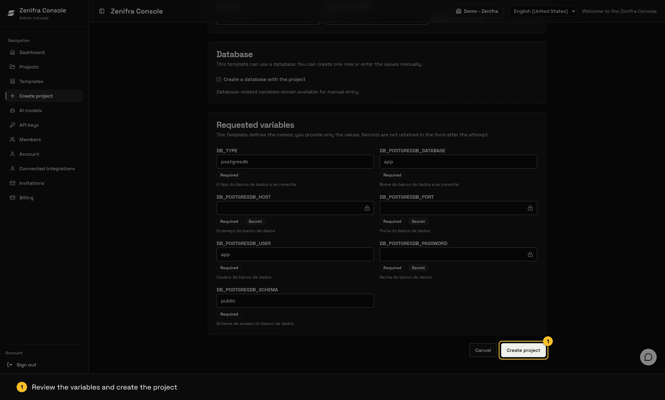Click the AI models robot icon
Image resolution: width=665 pixels, height=400 pixels.
point(12,110)
